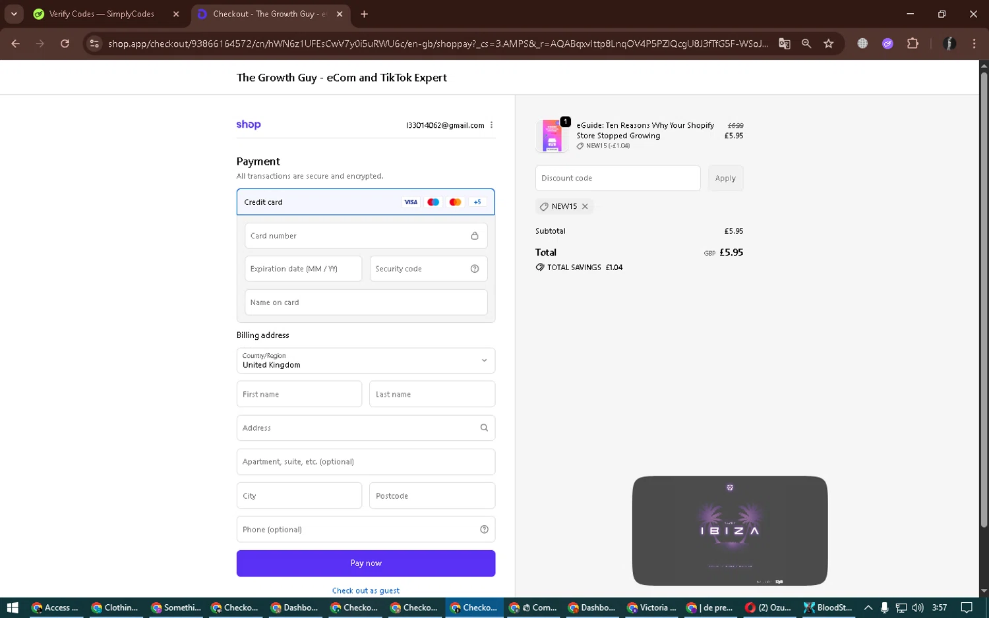Select the Checkout - The Growth Guy tab
Image resolution: width=989 pixels, height=618 pixels.
(x=270, y=14)
